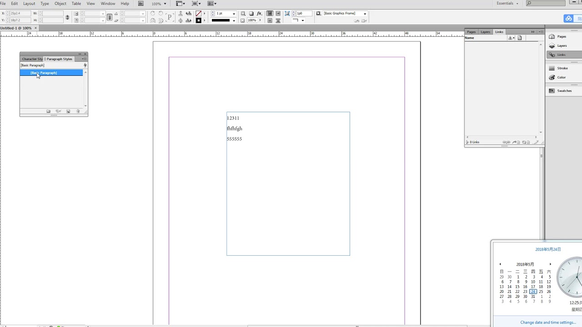Click the fill color swatch in control bar
The image size is (582, 327).
[x=198, y=20]
